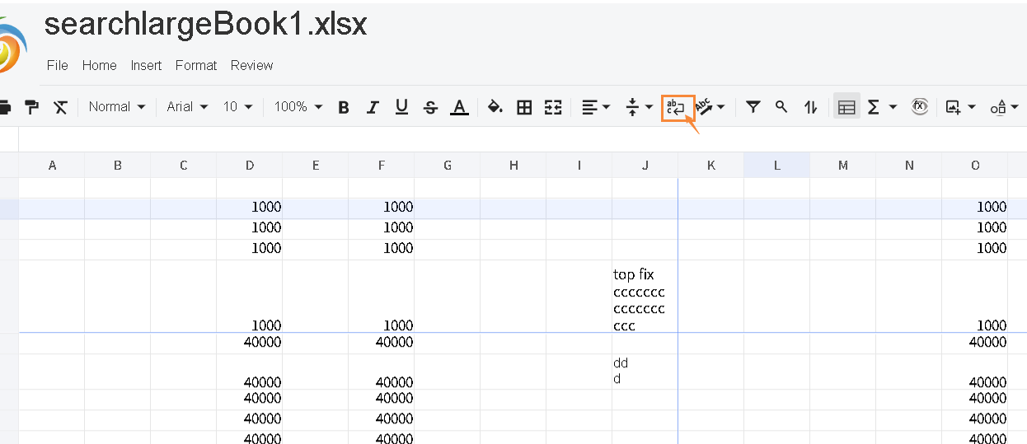Image resolution: width=1027 pixels, height=444 pixels.
Task: Open the Normal style dropdown
Action: [x=116, y=107]
